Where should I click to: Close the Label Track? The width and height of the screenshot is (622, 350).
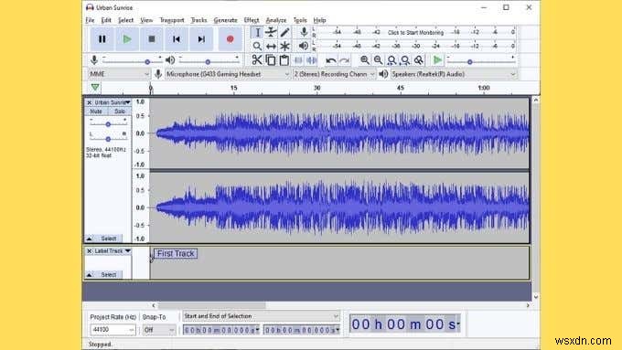click(90, 251)
